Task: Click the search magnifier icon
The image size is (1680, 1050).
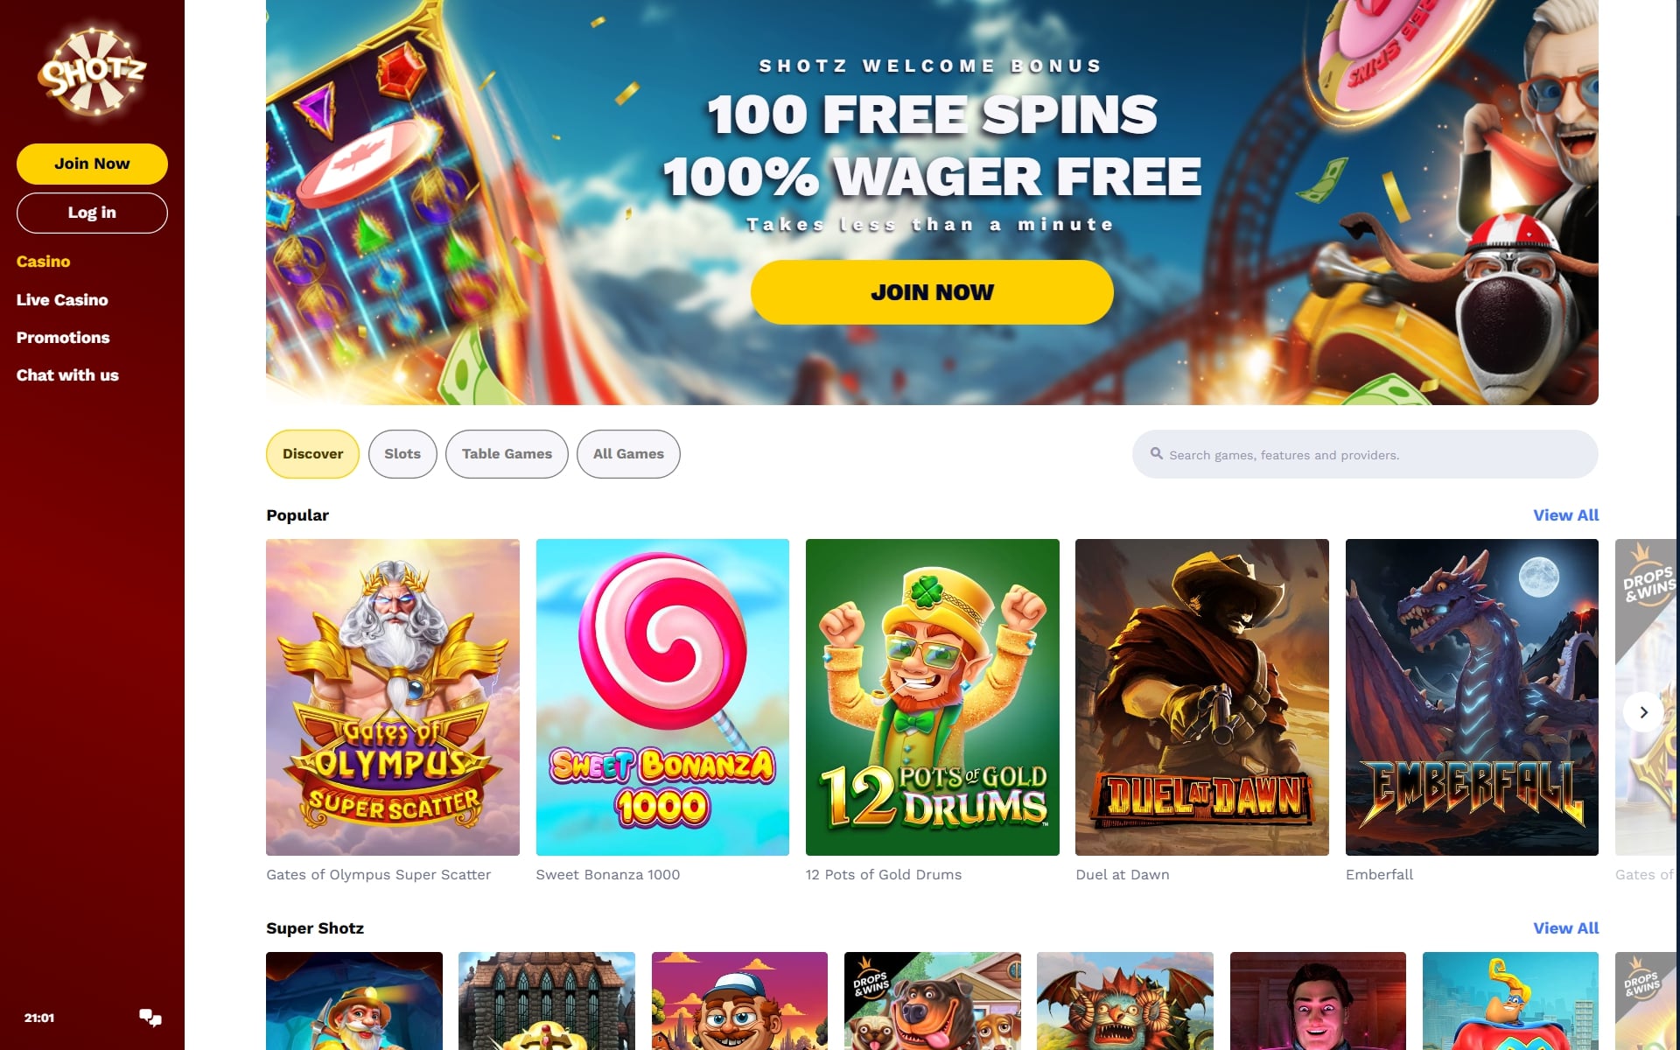Action: [1156, 454]
